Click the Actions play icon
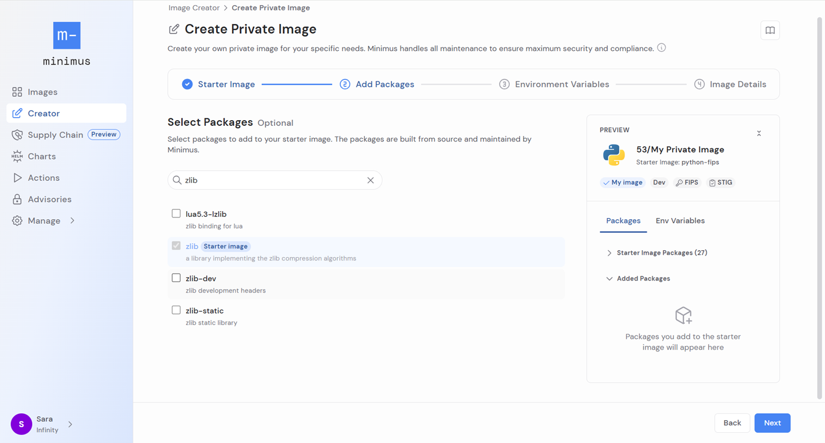825x443 pixels. pos(17,178)
